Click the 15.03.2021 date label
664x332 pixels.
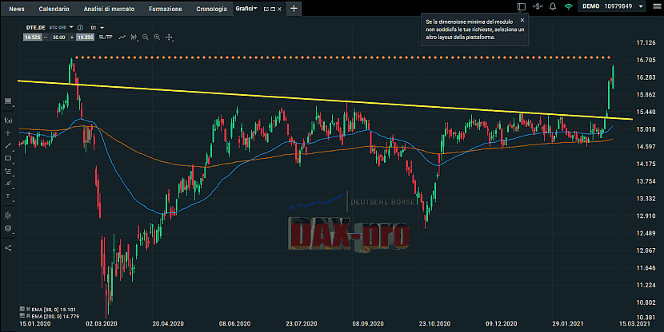(x=634, y=323)
